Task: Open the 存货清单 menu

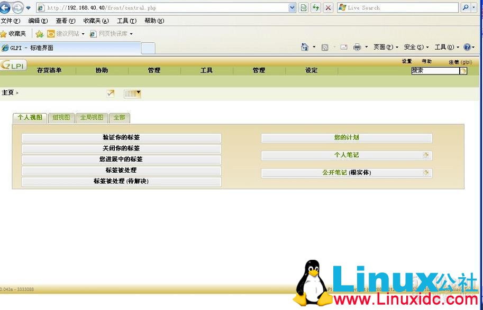Action: [49, 71]
